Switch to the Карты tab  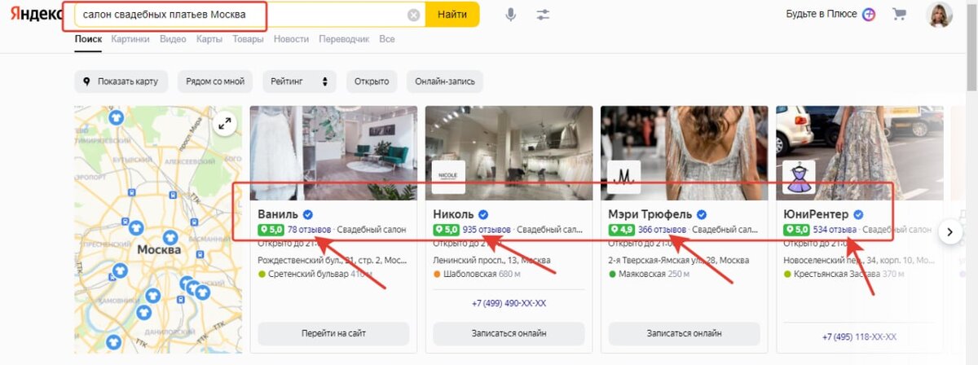click(x=209, y=39)
